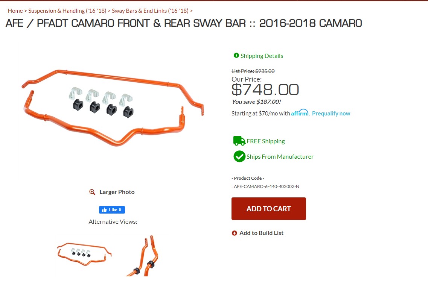
Task: Click the green checkmark Ships From Manufacturer icon
Action: [x=239, y=156]
